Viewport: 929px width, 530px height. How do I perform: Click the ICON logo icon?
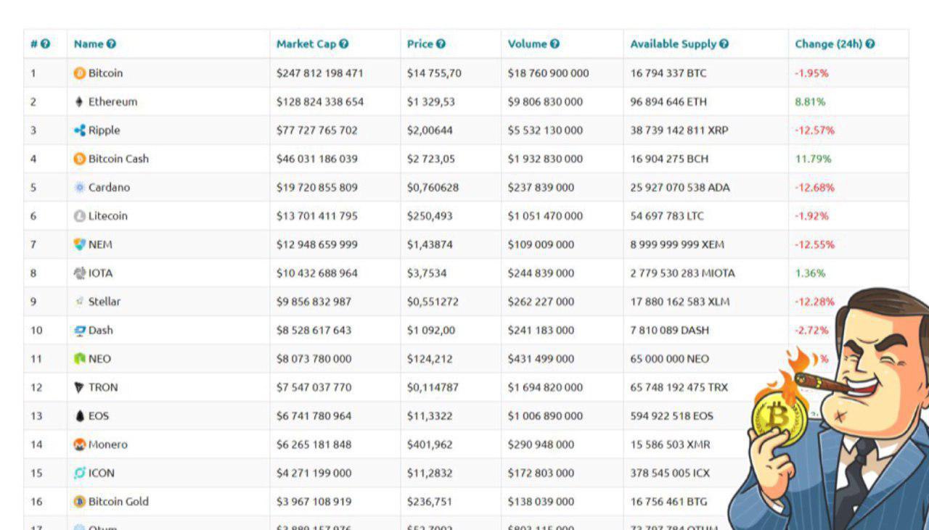(x=80, y=473)
